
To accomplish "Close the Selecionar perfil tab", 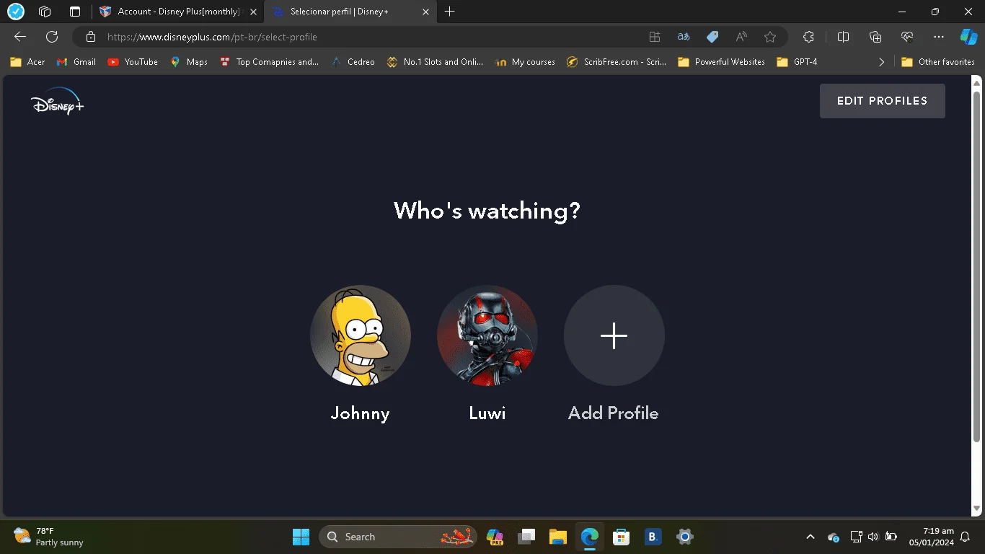I will (425, 12).
